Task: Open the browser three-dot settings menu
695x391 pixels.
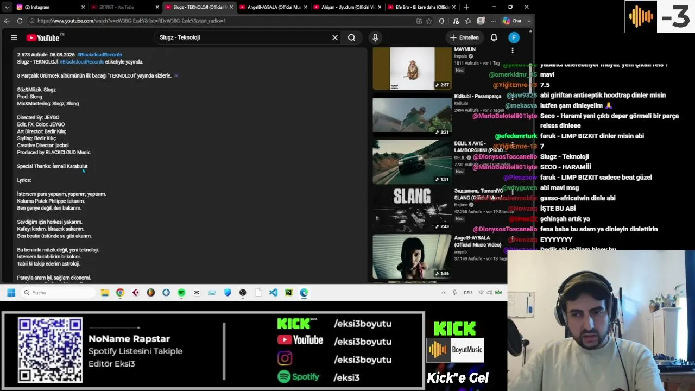Action: coord(493,21)
